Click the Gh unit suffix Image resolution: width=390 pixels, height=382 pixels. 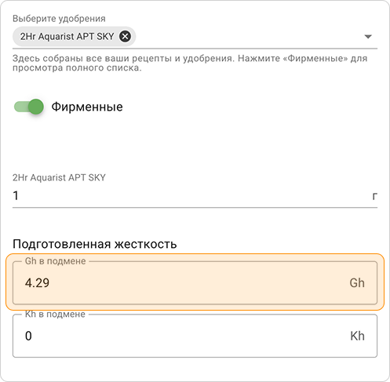[x=357, y=283]
